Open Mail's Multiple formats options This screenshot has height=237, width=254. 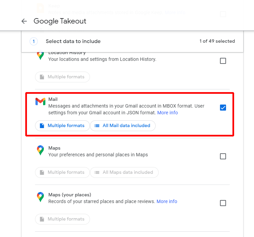[x=62, y=126]
